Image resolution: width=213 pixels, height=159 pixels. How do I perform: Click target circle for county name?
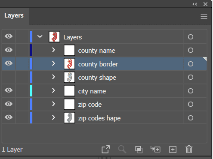[191, 50]
